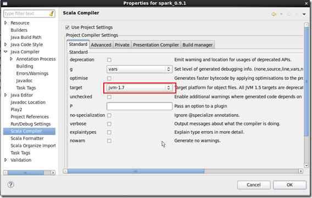Select Javadoc under Java Compiler
The image size is (312, 198).
24,81
